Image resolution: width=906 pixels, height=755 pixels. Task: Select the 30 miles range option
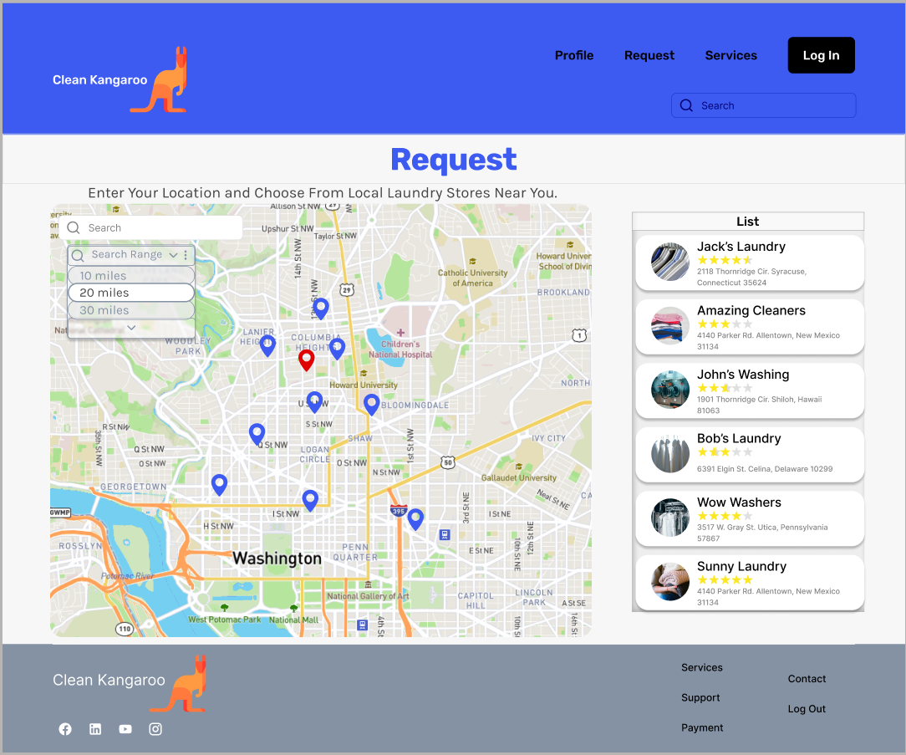coord(131,310)
